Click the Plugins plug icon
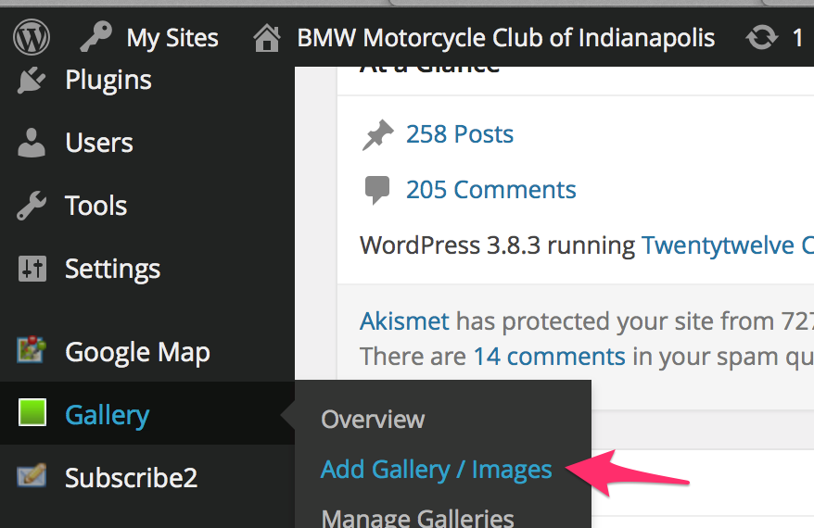The width and height of the screenshot is (814, 528). (32, 80)
